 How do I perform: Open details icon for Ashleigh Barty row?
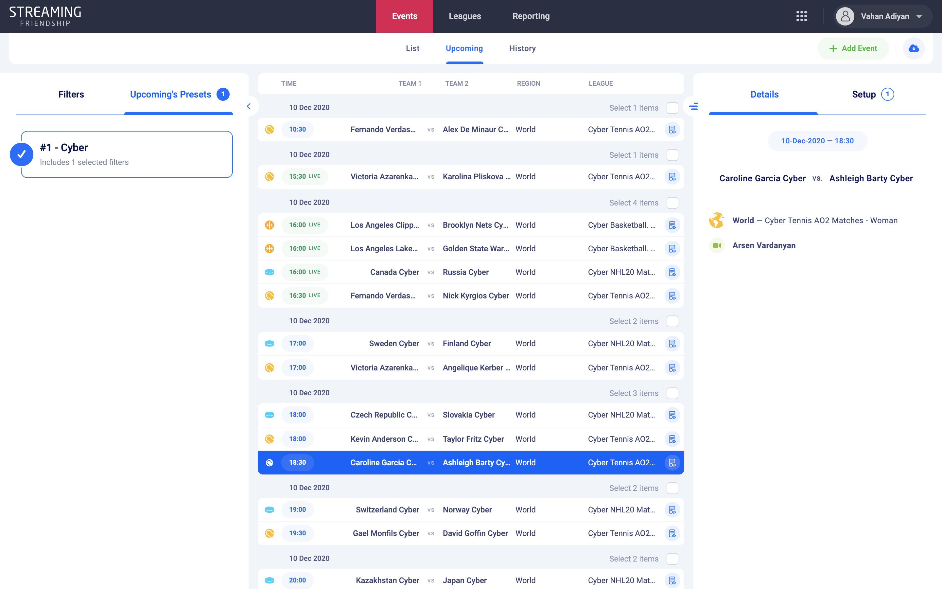[672, 463]
